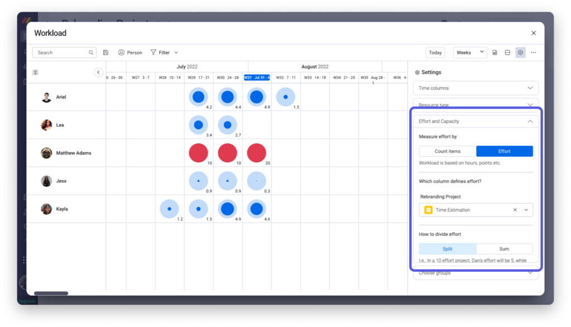Expand the Resource type section

coord(476,105)
